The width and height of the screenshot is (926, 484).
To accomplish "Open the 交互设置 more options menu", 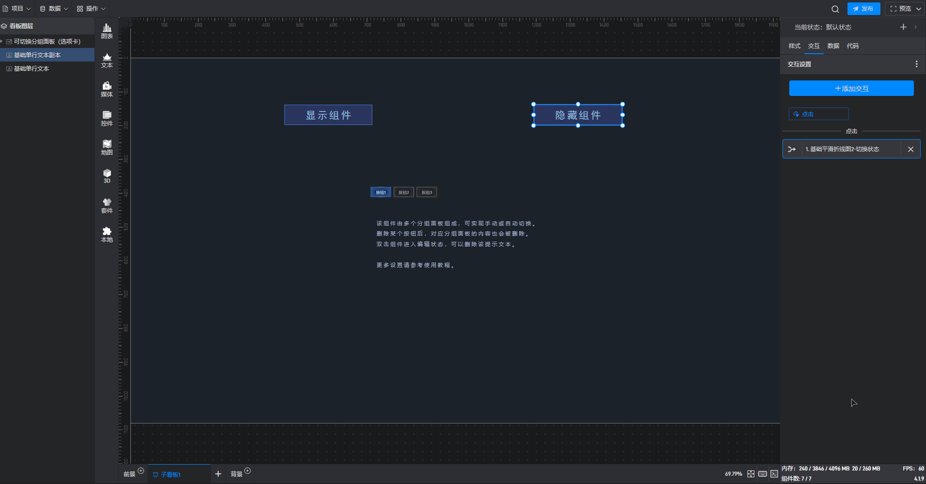I will [x=916, y=64].
